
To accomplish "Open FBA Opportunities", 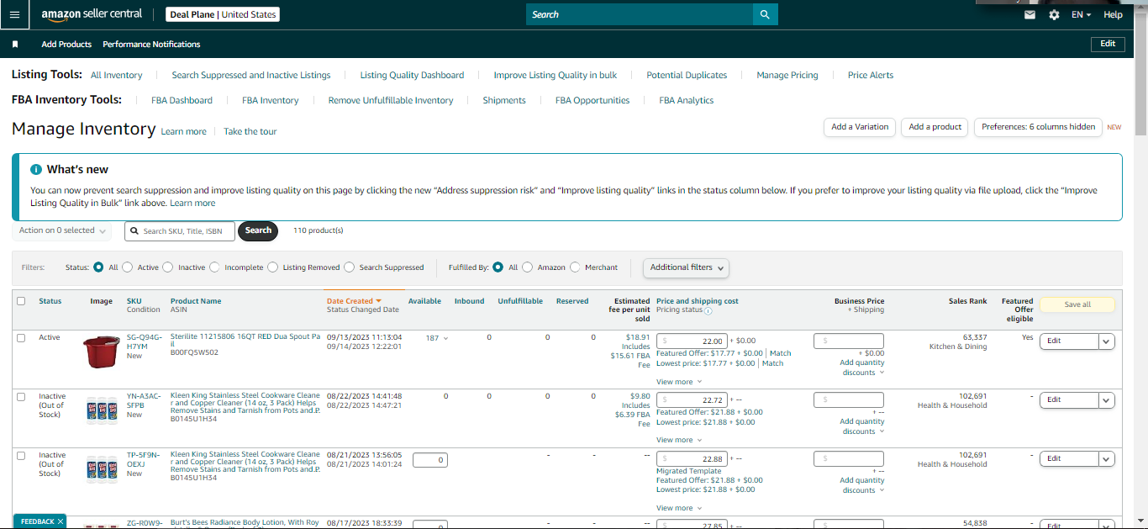I will [592, 100].
